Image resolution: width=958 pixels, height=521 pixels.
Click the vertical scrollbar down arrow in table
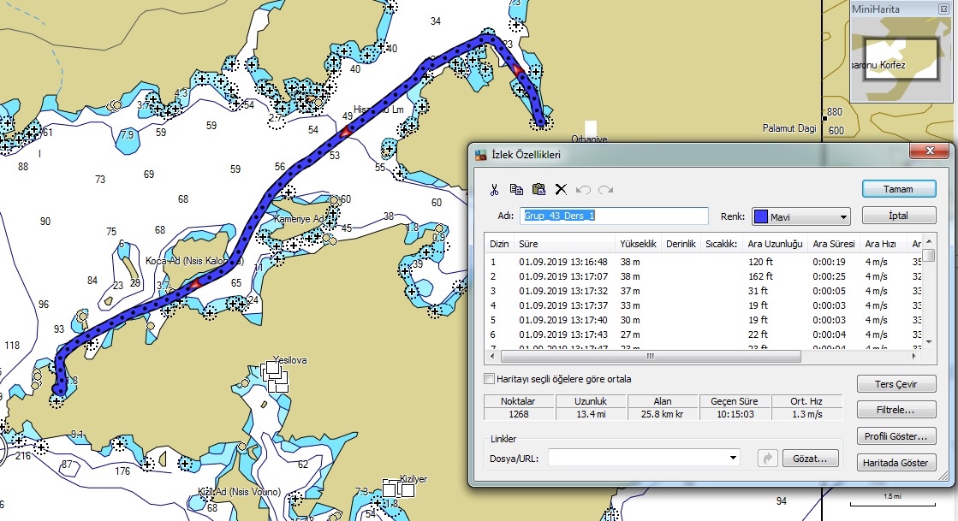click(x=929, y=341)
